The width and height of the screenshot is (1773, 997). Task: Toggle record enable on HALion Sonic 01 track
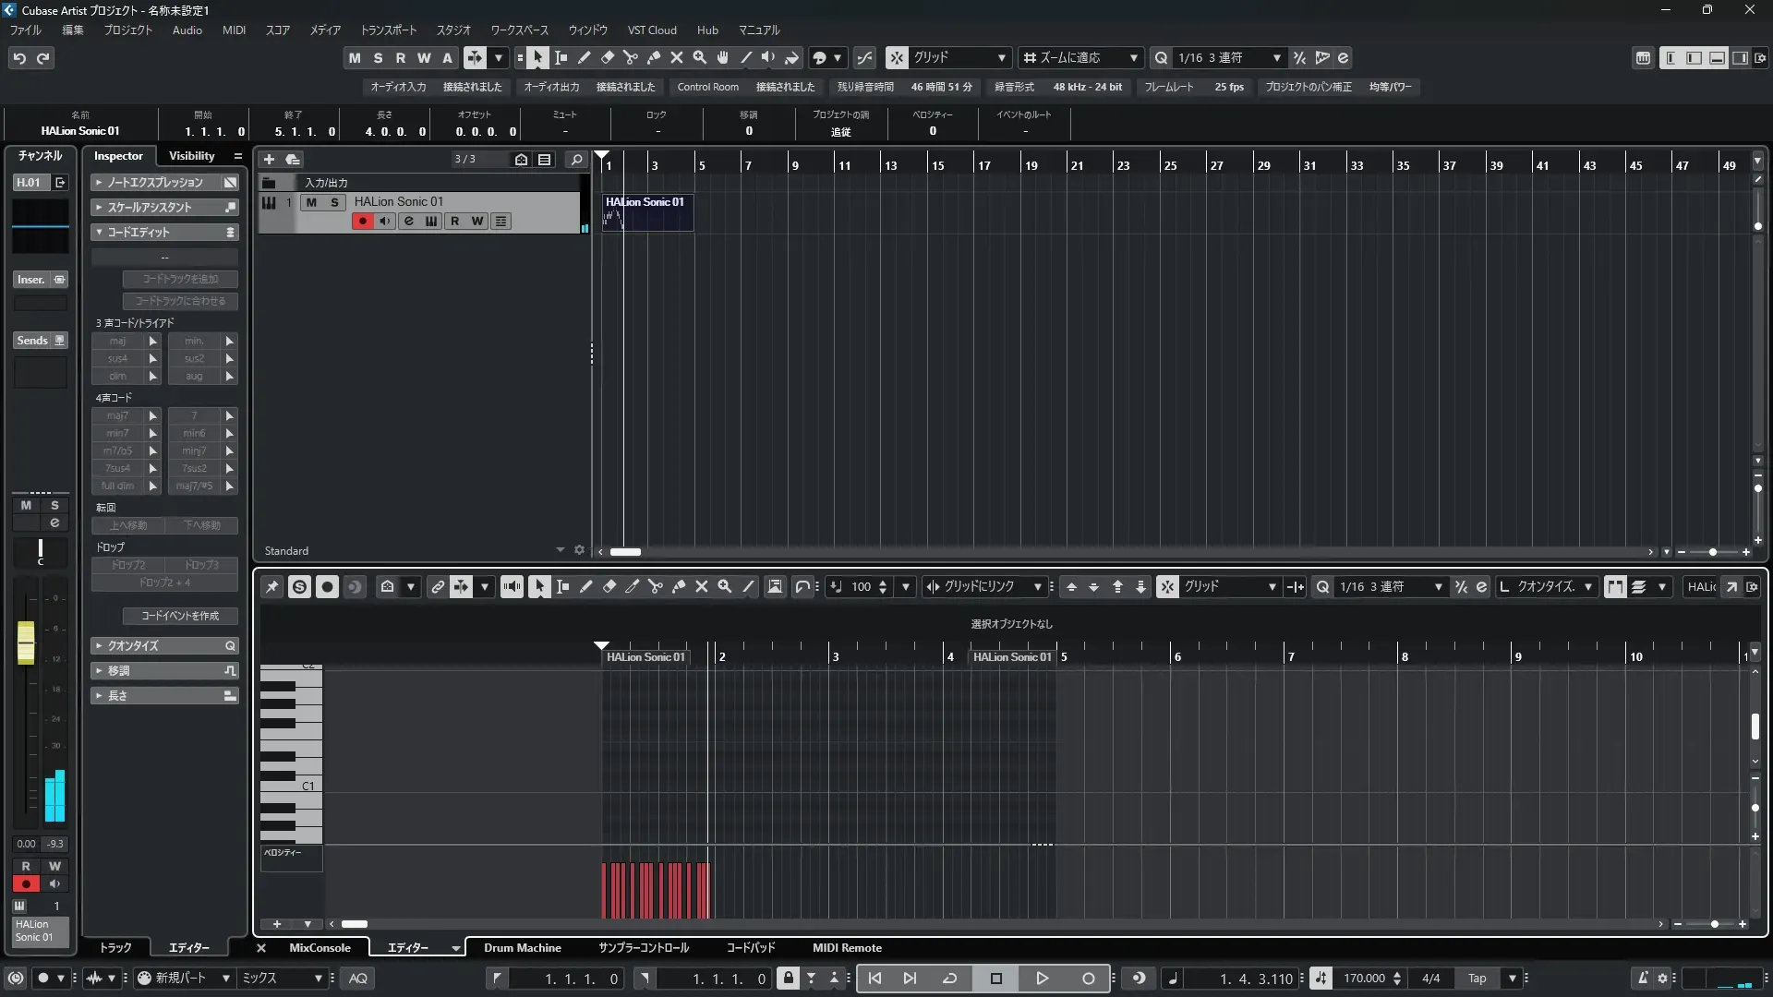(x=362, y=222)
